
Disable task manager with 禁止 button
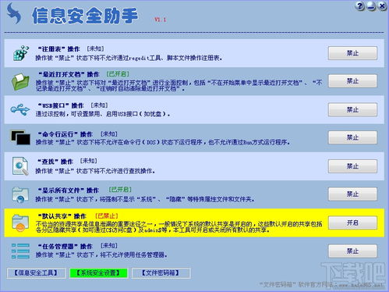click(x=352, y=251)
